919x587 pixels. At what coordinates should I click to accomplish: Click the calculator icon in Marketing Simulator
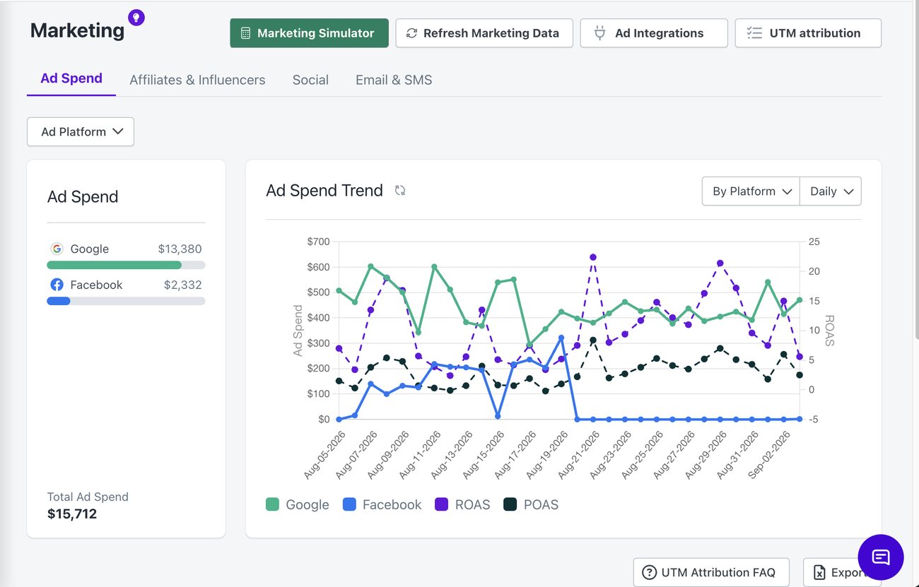tap(246, 33)
